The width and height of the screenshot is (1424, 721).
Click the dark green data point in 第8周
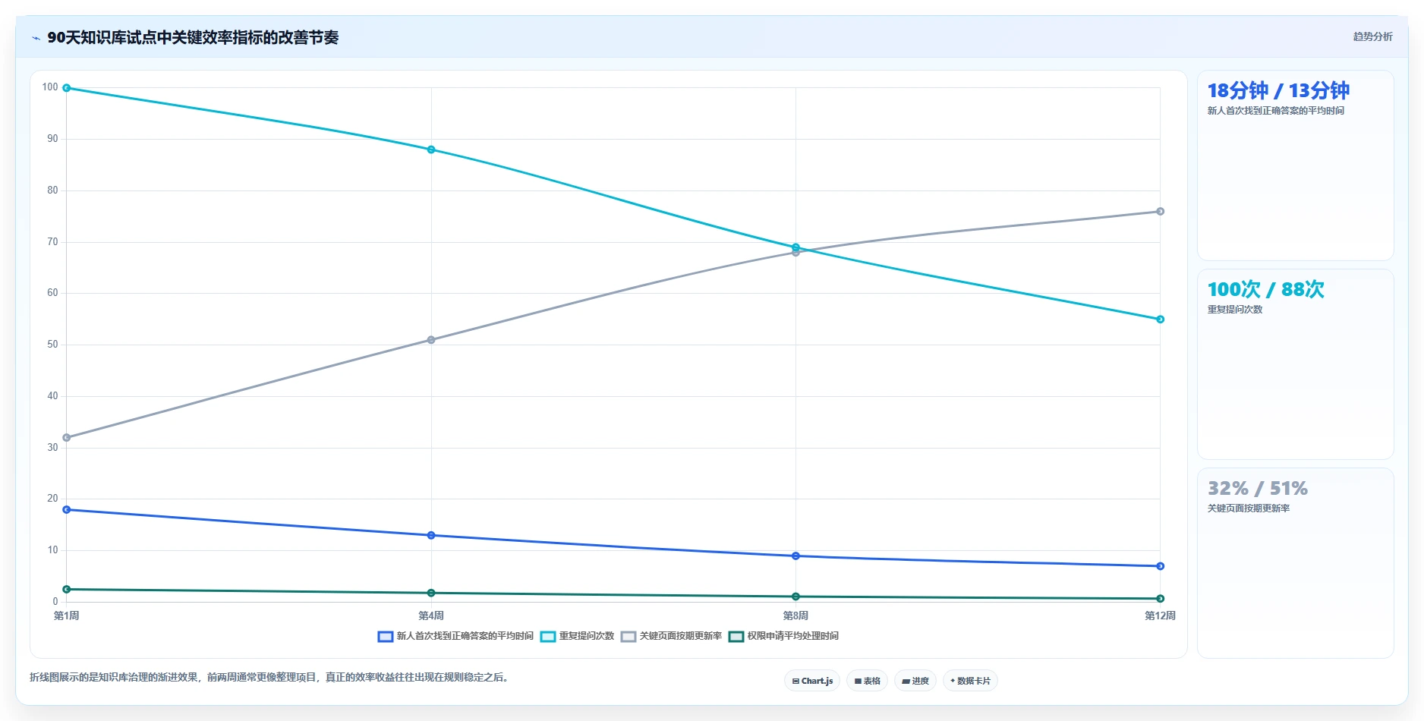point(795,597)
